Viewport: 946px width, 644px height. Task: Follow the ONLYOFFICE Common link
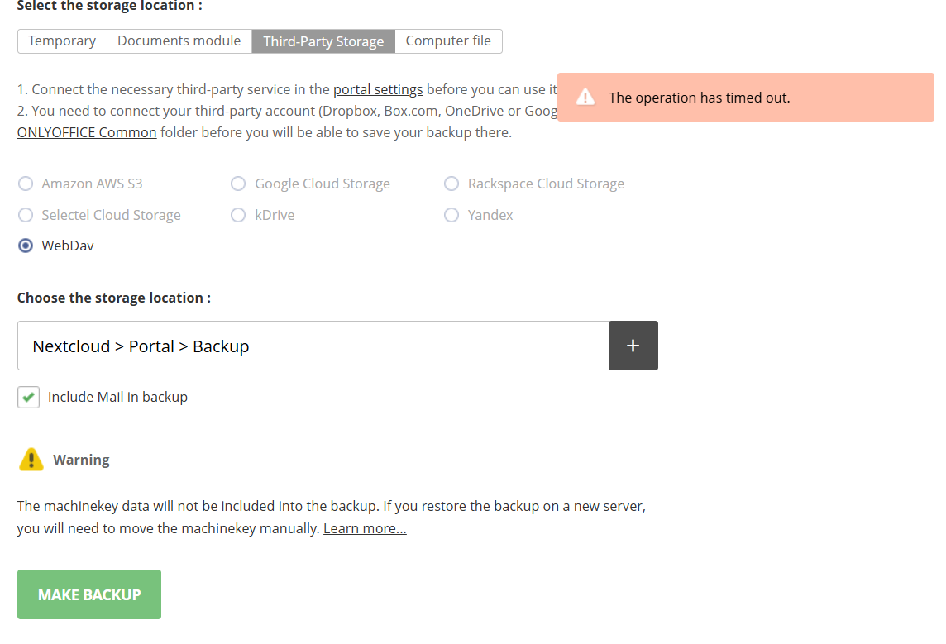click(x=87, y=132)
